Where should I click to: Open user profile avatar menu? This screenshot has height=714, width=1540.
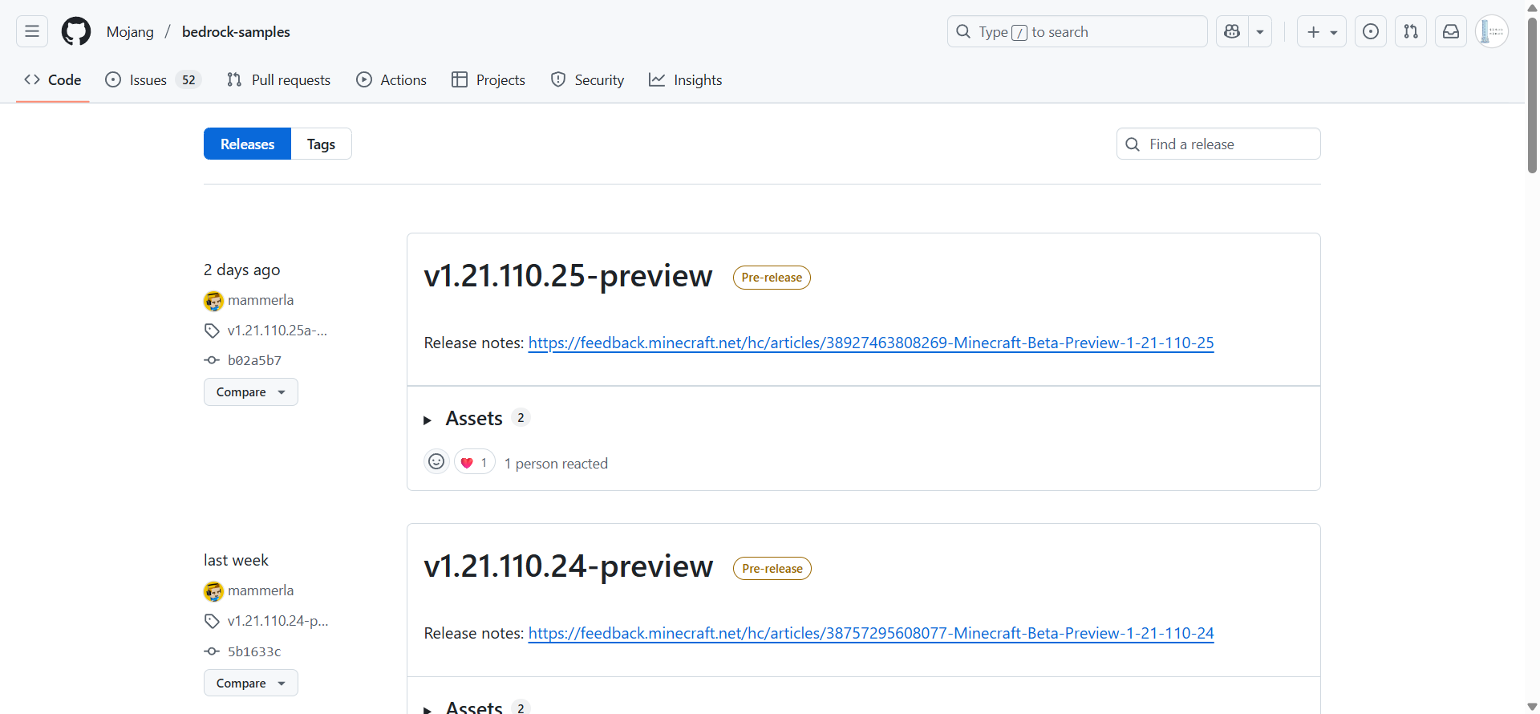[x=1492, y=32]
